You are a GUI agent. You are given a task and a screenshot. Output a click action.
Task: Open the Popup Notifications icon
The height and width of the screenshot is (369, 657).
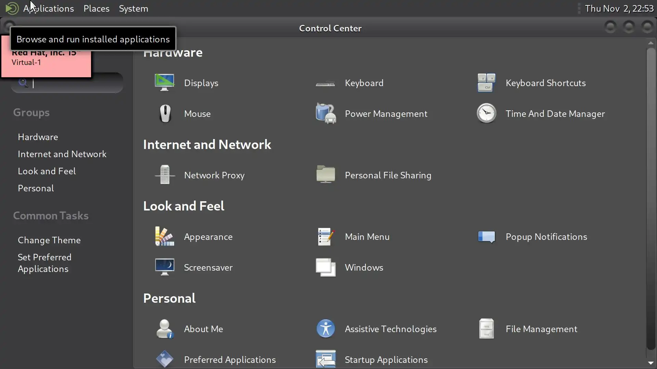click(486, 236)
